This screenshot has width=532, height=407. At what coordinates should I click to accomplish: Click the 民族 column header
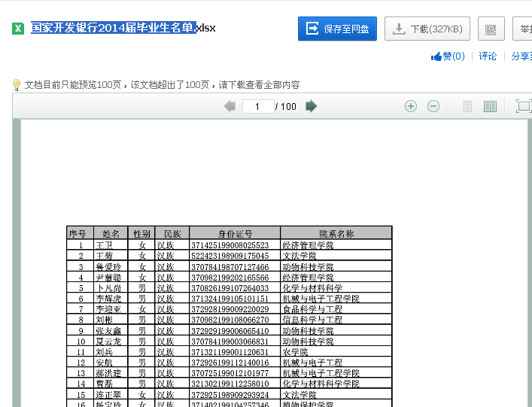pos(172,233)
